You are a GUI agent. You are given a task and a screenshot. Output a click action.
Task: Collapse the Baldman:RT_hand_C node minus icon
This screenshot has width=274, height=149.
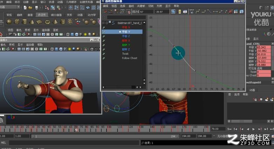107,23
